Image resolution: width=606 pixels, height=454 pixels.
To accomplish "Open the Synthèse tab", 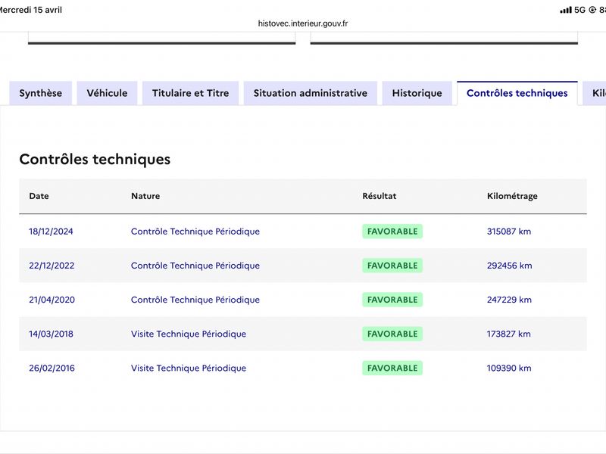I will 41,93.
